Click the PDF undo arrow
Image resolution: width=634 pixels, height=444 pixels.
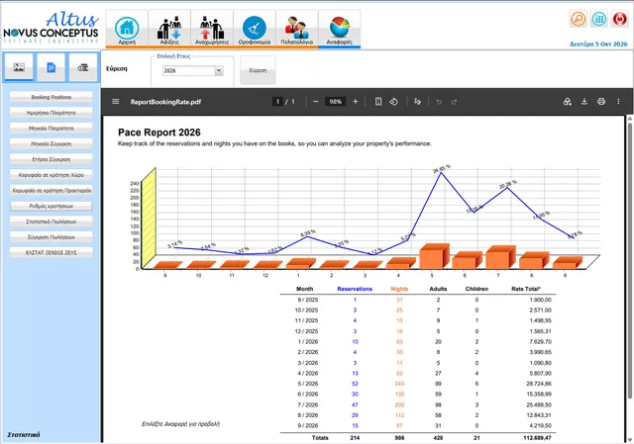[x=439, y=102]
